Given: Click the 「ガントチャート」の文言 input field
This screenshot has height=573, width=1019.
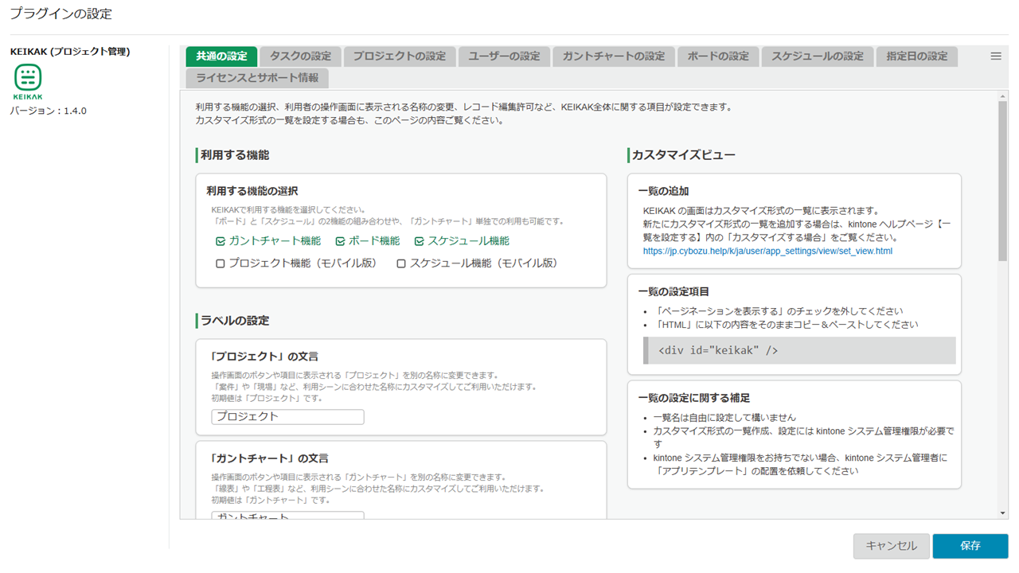Looking at the screenshot, I should point(287,516).
